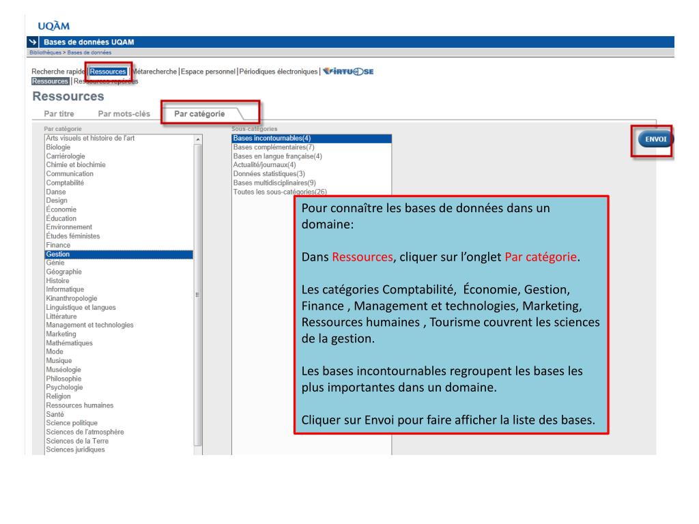This screenshot has width=699, height=524.
Task: Click the UQAM logo
Action: coord(53,26)
